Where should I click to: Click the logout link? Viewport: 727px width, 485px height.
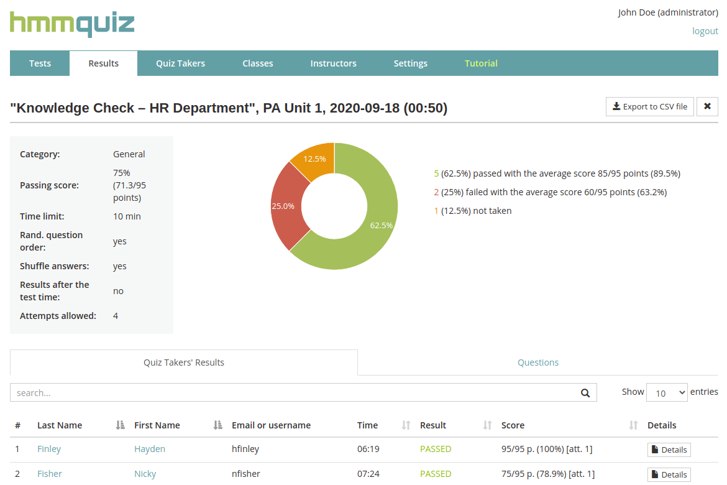(705, 31)
